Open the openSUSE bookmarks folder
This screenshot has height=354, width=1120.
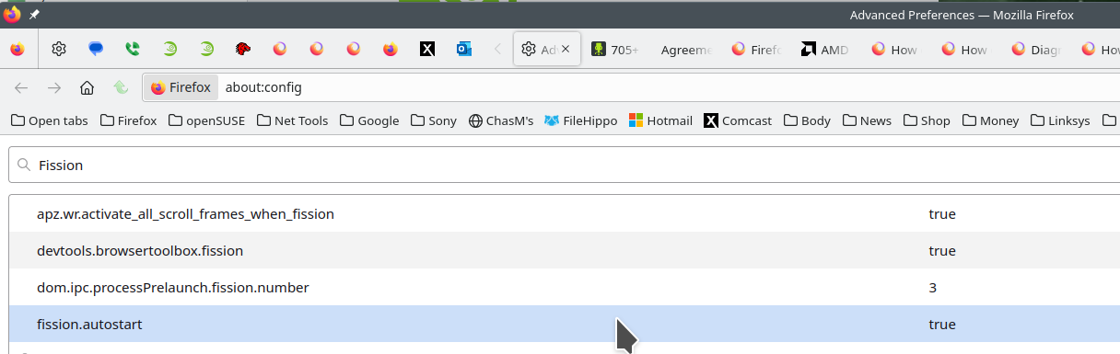tap(206, 120)
